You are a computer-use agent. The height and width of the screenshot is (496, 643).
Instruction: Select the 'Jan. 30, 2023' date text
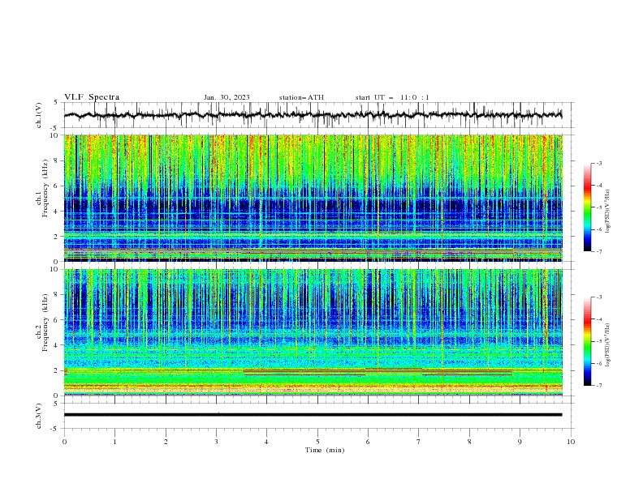tap(227, 97)
